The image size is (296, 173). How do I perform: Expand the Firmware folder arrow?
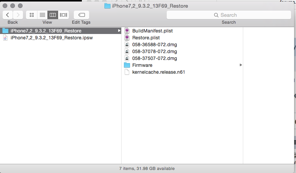(241, 65)
